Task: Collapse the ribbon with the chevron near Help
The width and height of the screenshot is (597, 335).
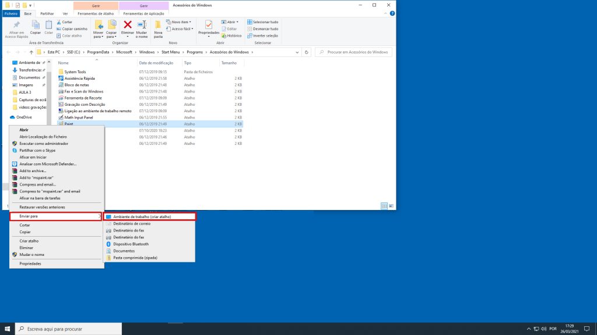Action: point(385,13)
